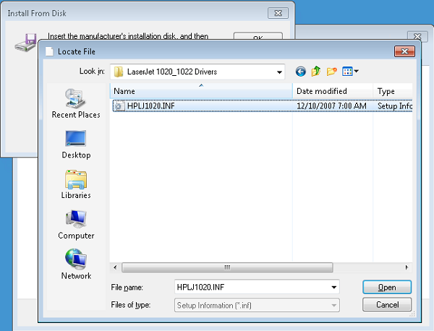This screenshot has height=331, width=434.
Task: Open the View Menu icon
Action: click(x=350, y=72)
